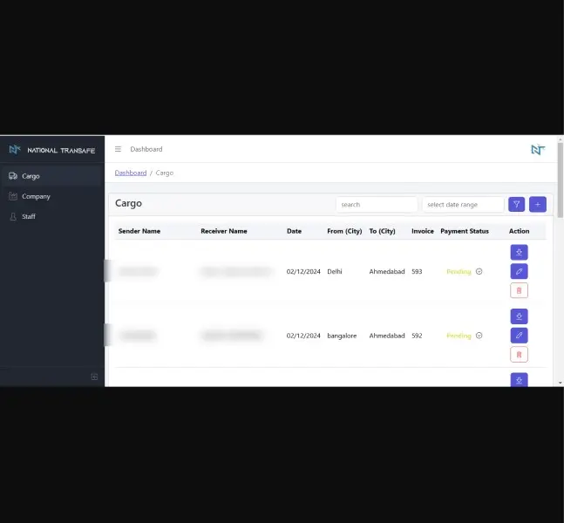Screen dimensions: 564x523
Task: Click date 02/12/2024 in Delhi row
Action: (303, 271)
